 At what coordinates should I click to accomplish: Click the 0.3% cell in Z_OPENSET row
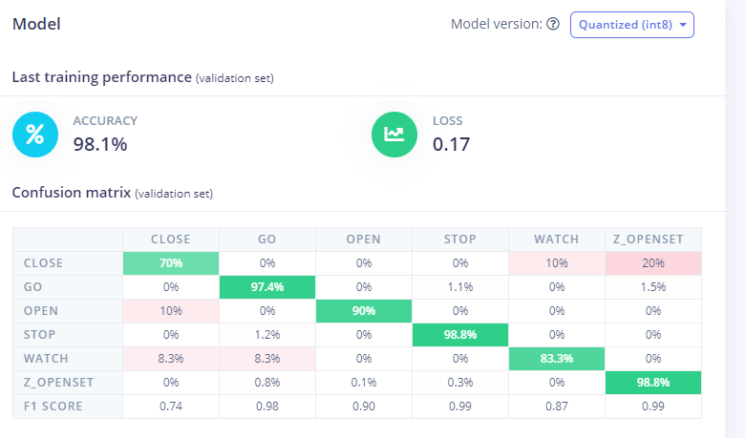pos(460,383)
